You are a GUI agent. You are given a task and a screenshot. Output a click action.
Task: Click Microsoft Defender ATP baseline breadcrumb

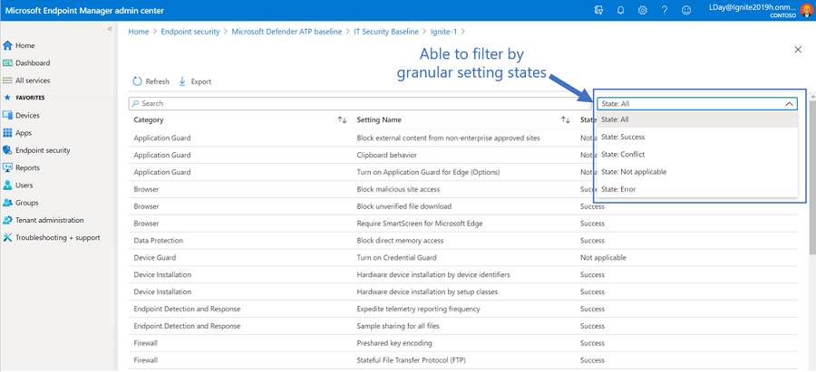tap(287, 32)
